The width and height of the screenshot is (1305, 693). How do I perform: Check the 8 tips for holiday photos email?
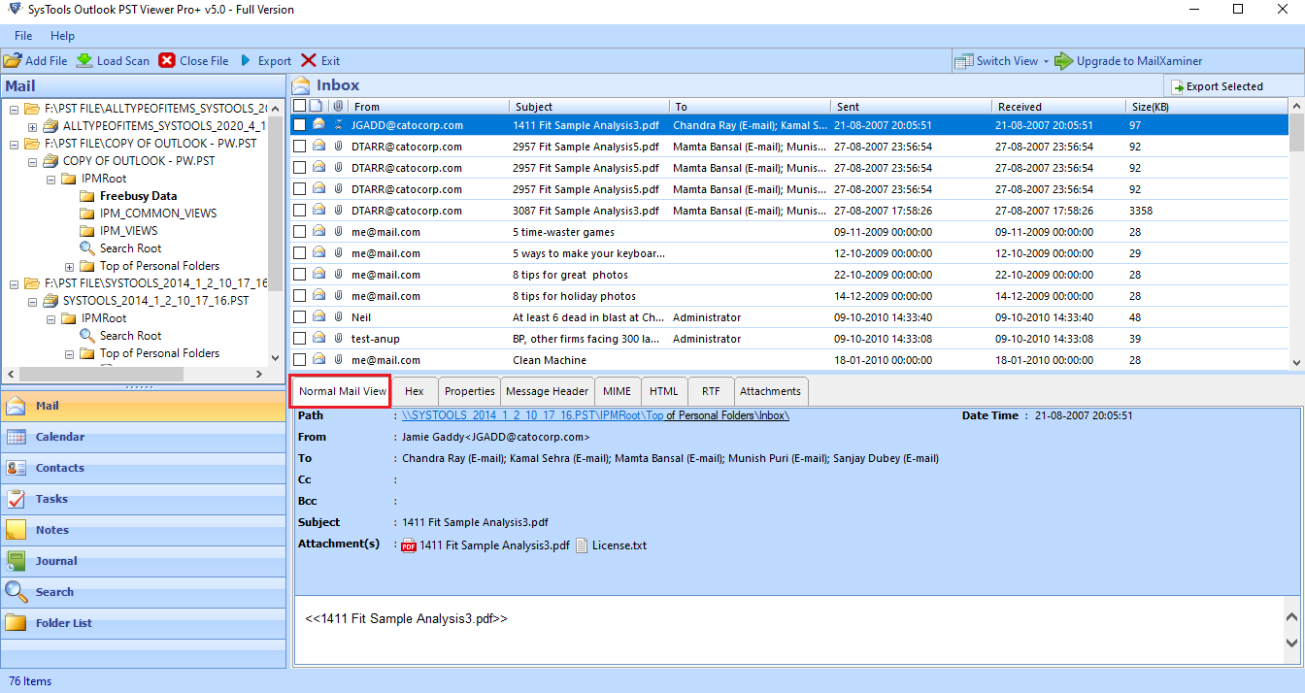pyautogui.click(x=300, y=296)
